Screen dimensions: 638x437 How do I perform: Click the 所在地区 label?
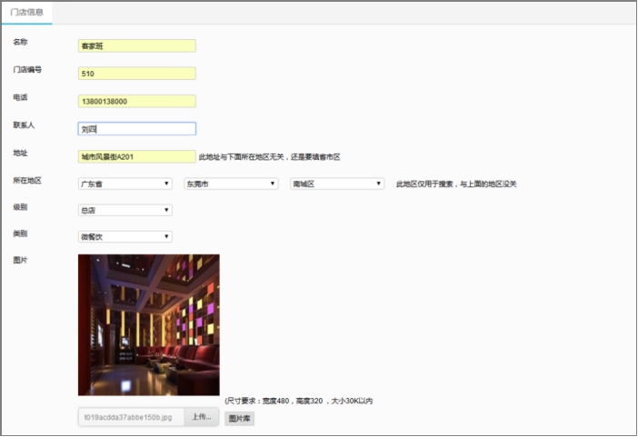(27, 181)
